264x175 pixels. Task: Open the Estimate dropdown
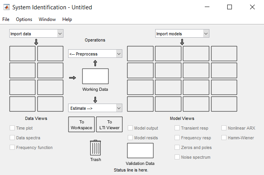pos(95,108)
